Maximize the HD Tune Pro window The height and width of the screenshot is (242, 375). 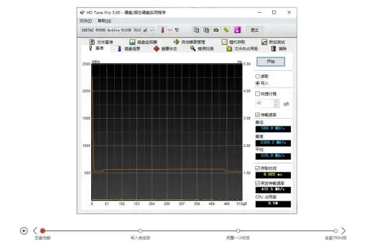click(x=274, y=12)
